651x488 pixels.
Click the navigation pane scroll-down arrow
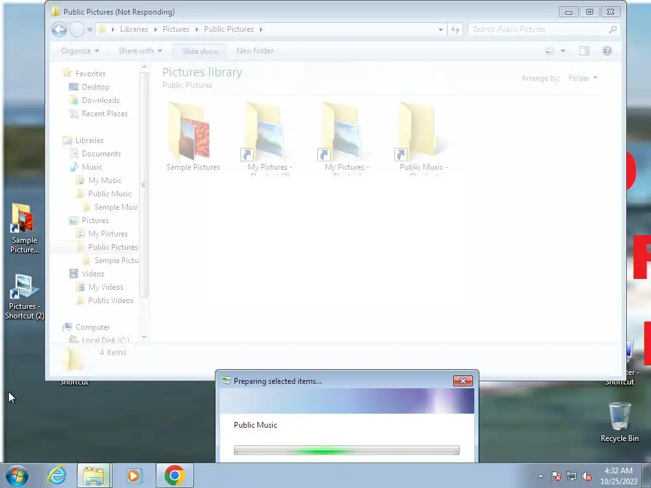click(x=144, y=337)
